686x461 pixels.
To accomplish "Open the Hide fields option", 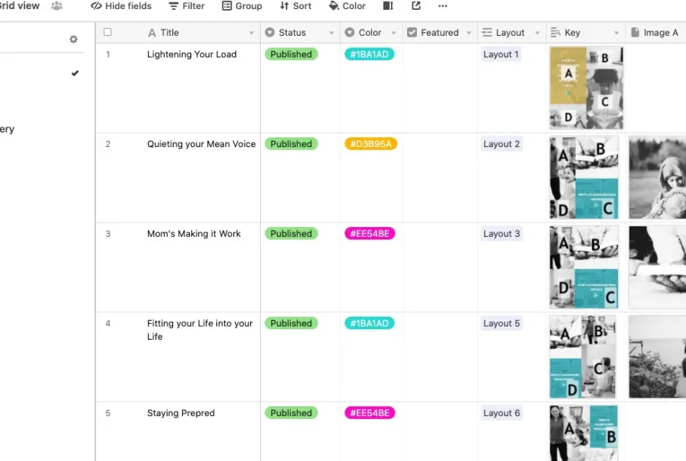I will 121,6.
